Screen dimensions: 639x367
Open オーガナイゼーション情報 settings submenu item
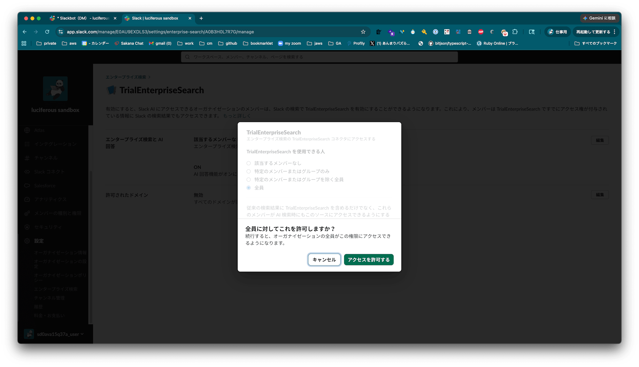[60, 253]
